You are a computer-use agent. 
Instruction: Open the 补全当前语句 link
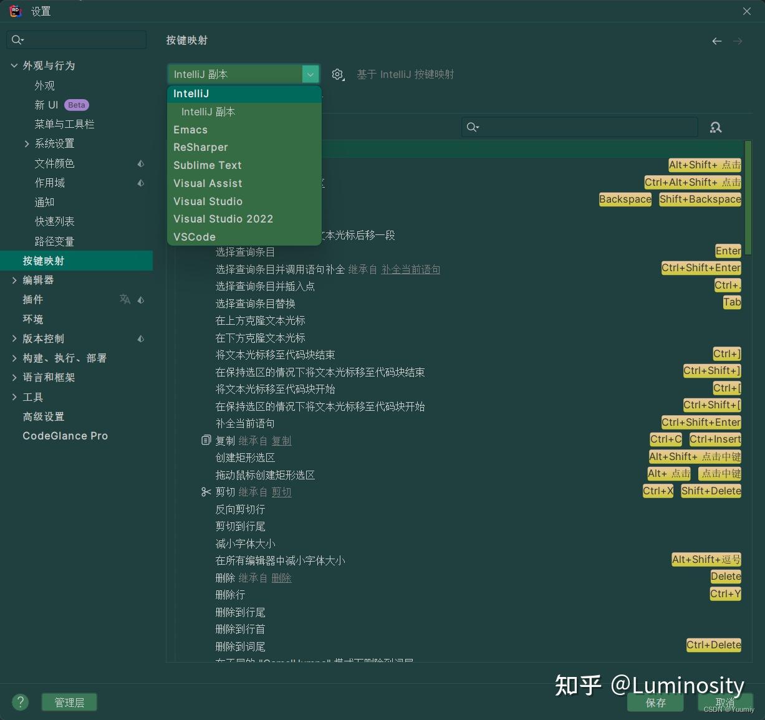[411, 269]
